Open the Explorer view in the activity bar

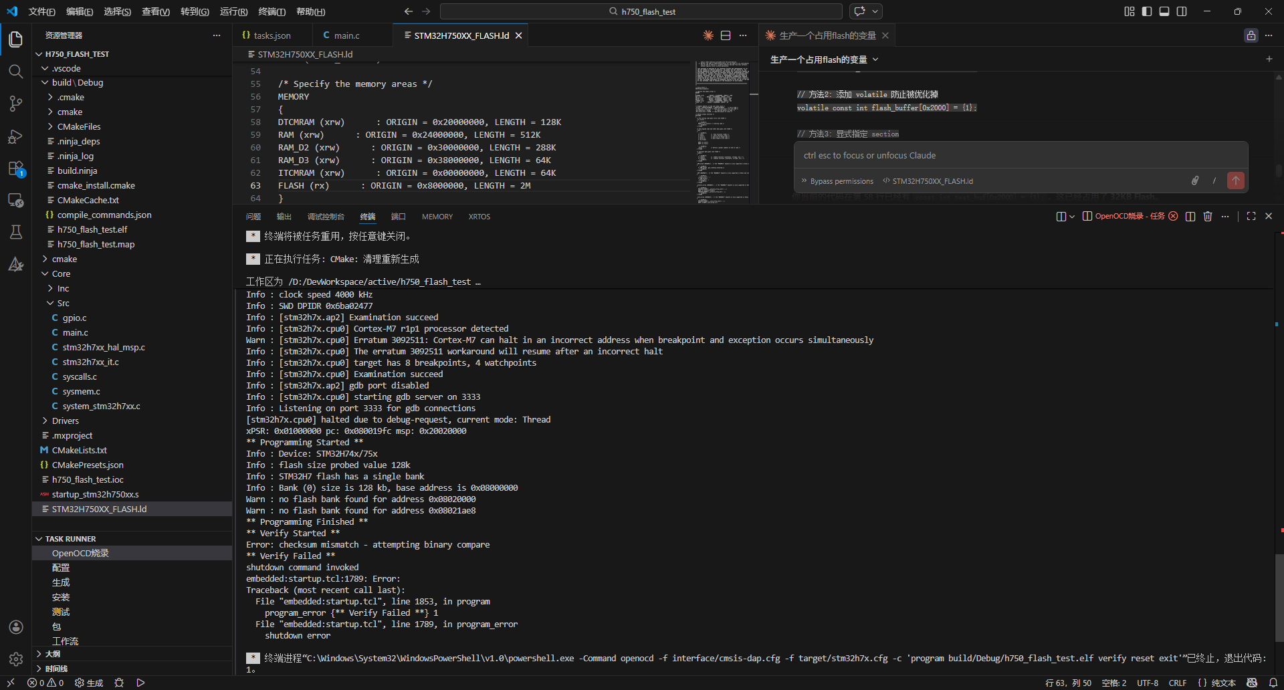[16, 39]
